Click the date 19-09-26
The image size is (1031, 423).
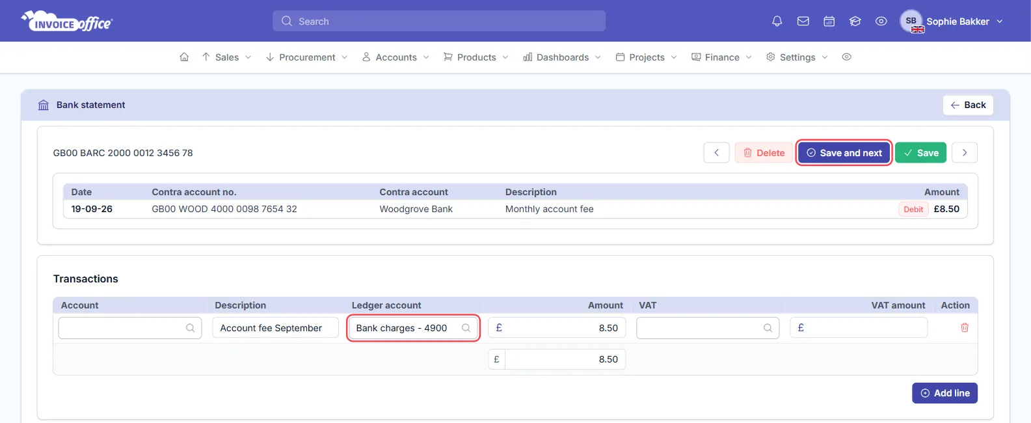92,209
